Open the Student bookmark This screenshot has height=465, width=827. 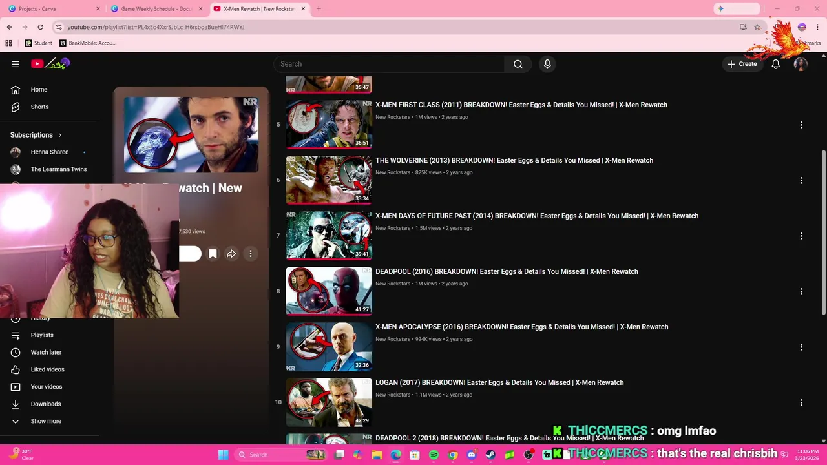(38, 43)
